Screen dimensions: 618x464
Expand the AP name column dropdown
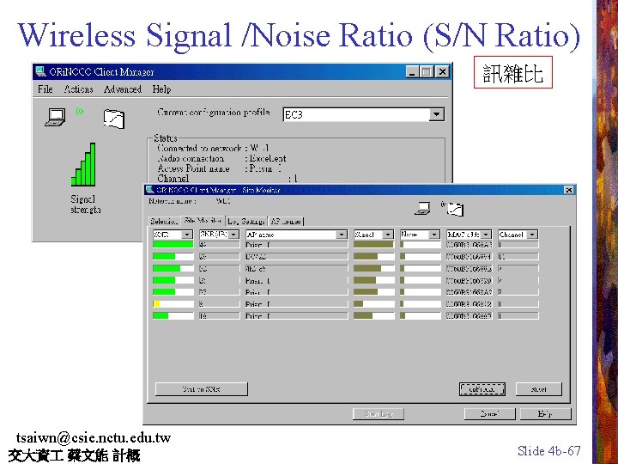click(x=342, y=235)
